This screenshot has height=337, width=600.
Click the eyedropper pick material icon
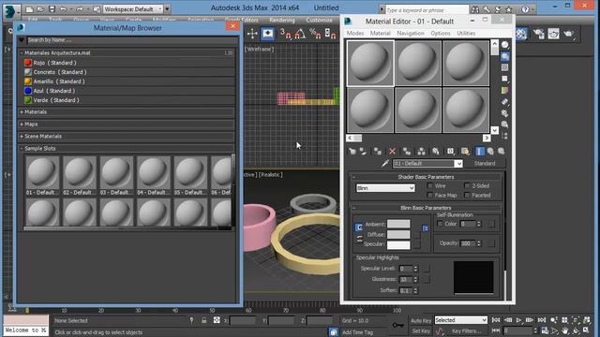coord(385,164)
